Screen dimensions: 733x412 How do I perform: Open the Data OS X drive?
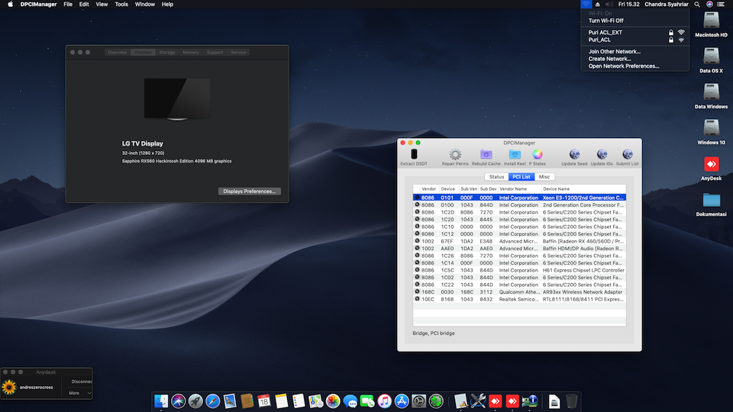[x=711, y=57]
